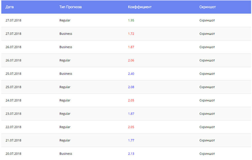Select coefficient 1.87 in the 23.07.2018 row
This screenshot has height=160, width=252.
click(x=131, y=113)
